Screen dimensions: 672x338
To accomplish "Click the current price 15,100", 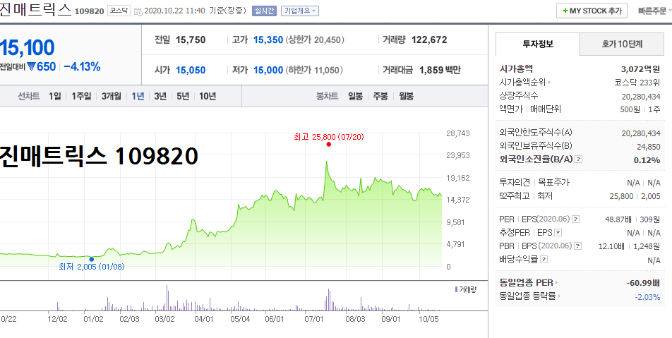I will coord(27,47).
